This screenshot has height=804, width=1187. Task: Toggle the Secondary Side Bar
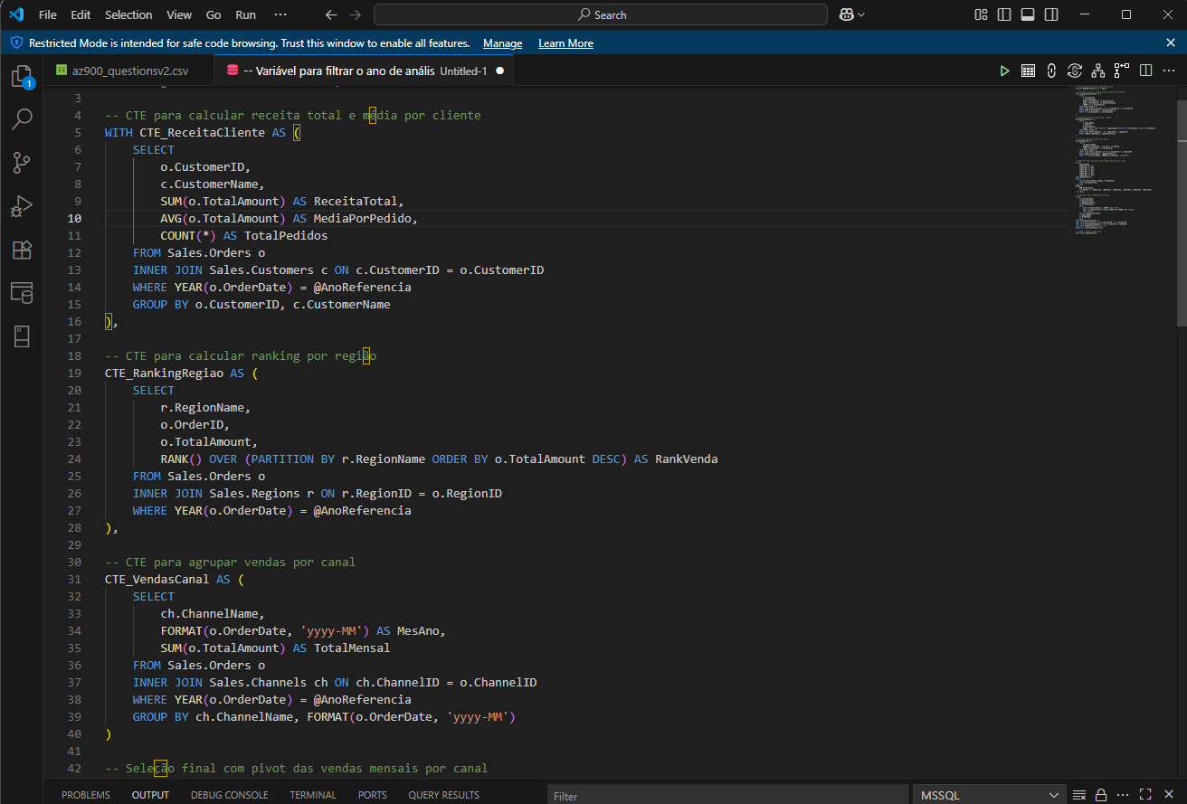pos(1051,14)
